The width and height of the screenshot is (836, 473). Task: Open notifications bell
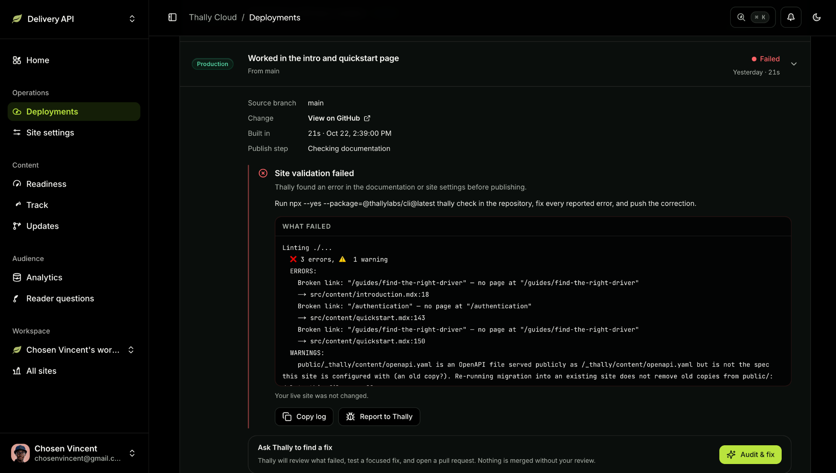(x=791, y=17)
